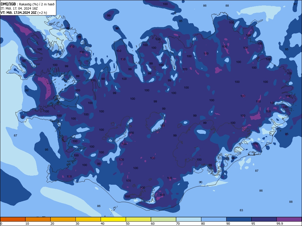This screenshot has height=226, width=302.
Task: Click the title "DMI/IGB : Rakastig (%) í 2 m hæð"
Action: pyautogui.click(x=27, y=4)
